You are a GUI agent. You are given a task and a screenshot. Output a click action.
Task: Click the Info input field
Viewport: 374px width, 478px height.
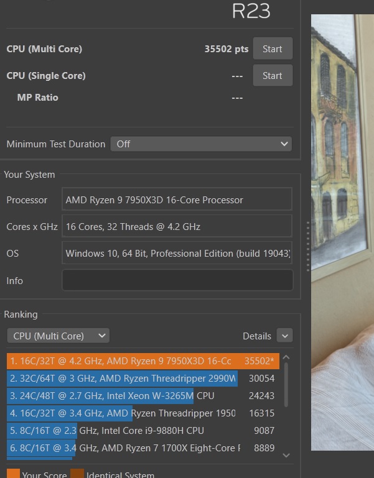[177, 280]
